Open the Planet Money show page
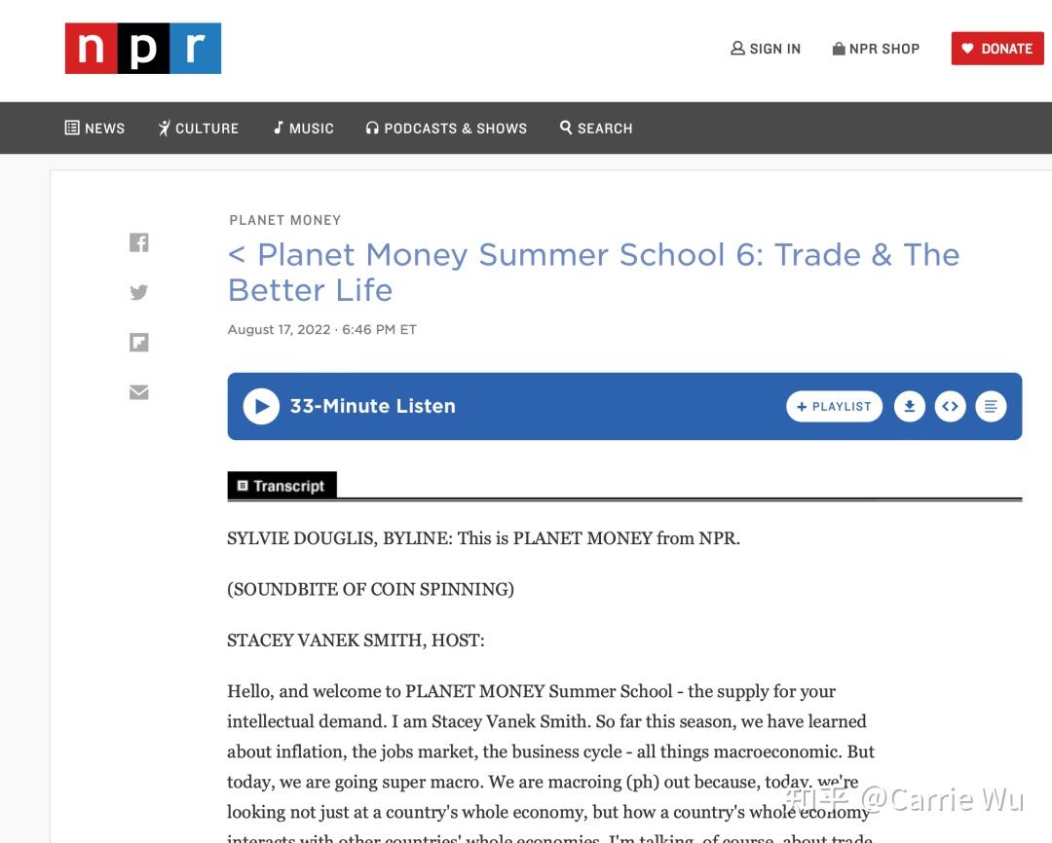The height and width of the screenshot is (843, 1052). coord(284,220)
